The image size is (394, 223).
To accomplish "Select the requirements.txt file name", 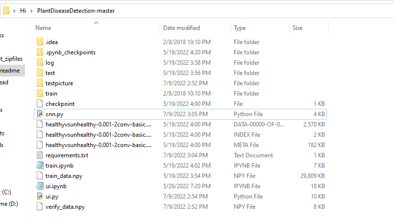I will tap(67, 155).
